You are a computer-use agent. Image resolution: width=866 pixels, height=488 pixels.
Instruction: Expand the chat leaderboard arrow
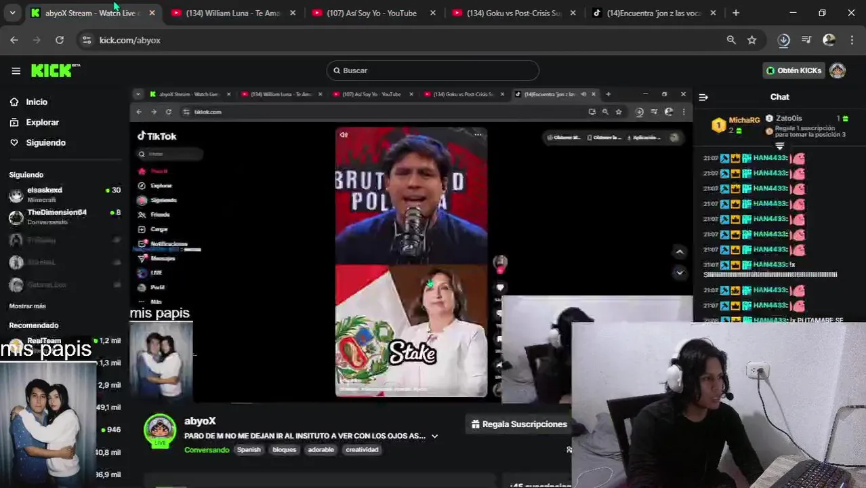coord(779,146)
